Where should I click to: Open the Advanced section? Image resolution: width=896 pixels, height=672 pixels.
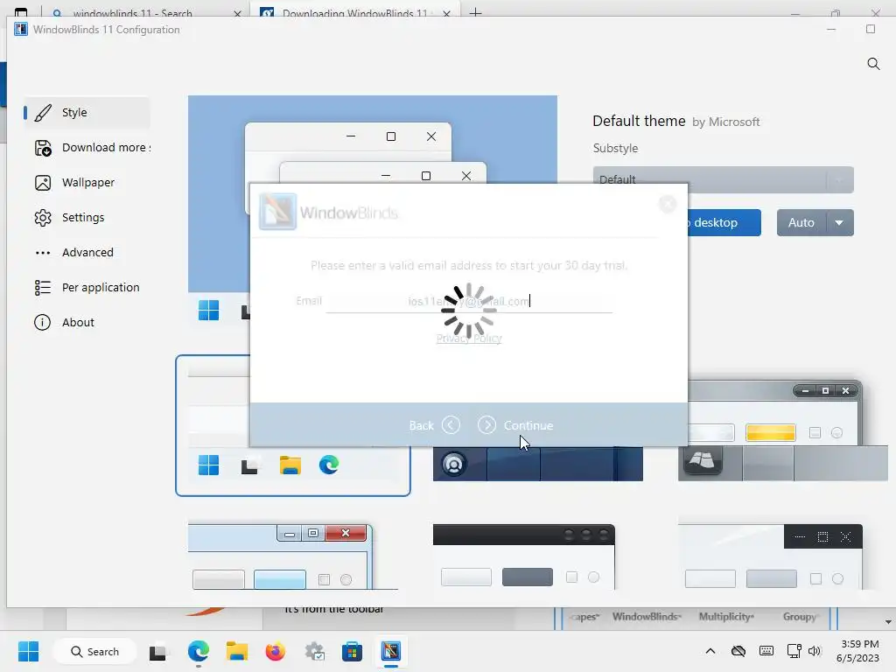point(87,252)
